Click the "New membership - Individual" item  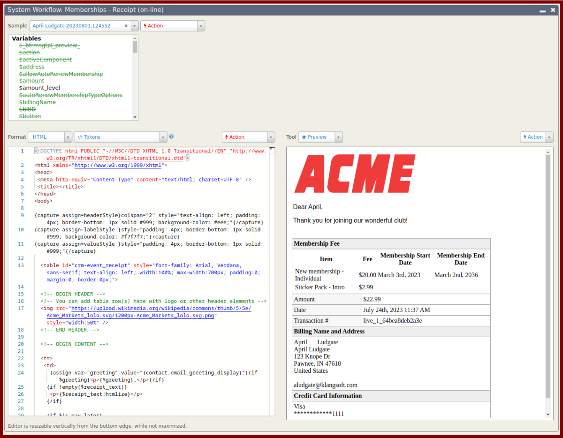point(320,275)
